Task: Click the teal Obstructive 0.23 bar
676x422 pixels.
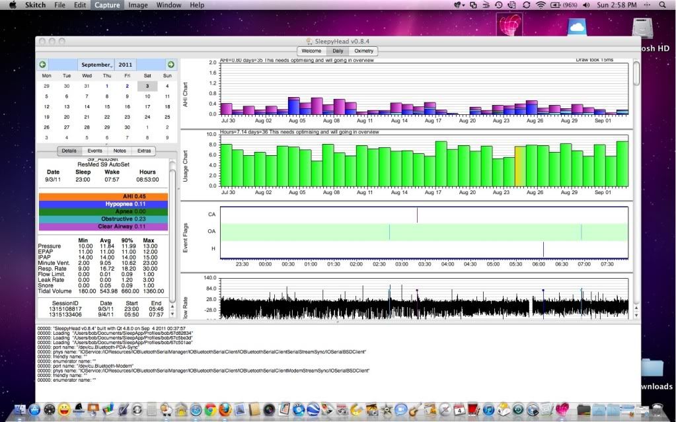Action: coord(104,219)
